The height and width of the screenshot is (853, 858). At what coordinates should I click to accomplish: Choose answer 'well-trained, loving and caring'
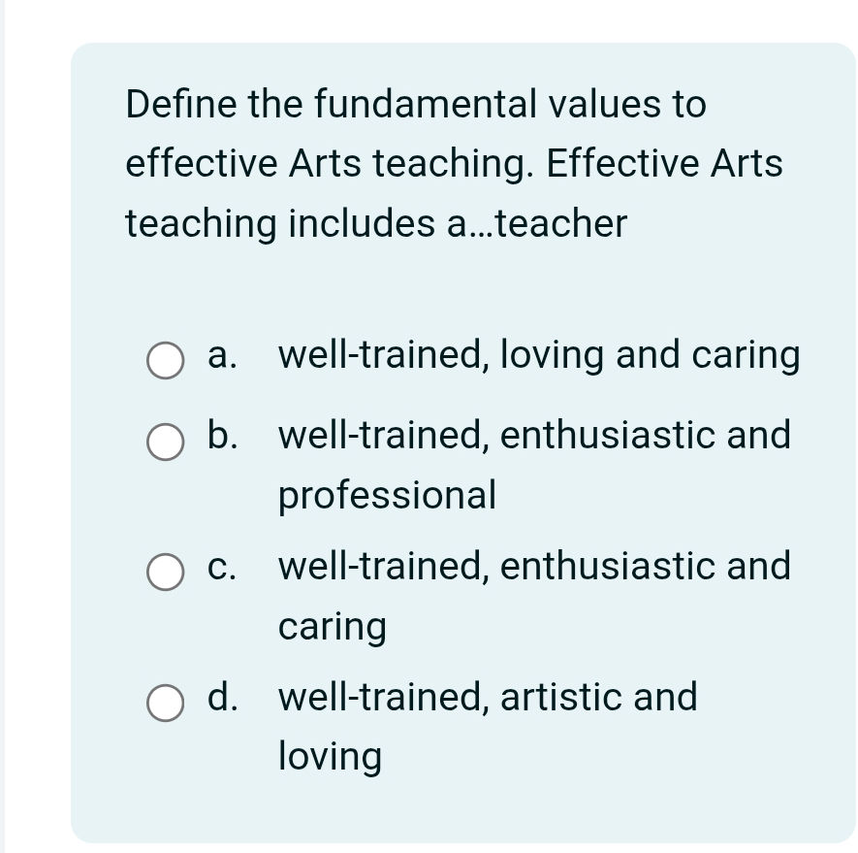click(539, 356)
